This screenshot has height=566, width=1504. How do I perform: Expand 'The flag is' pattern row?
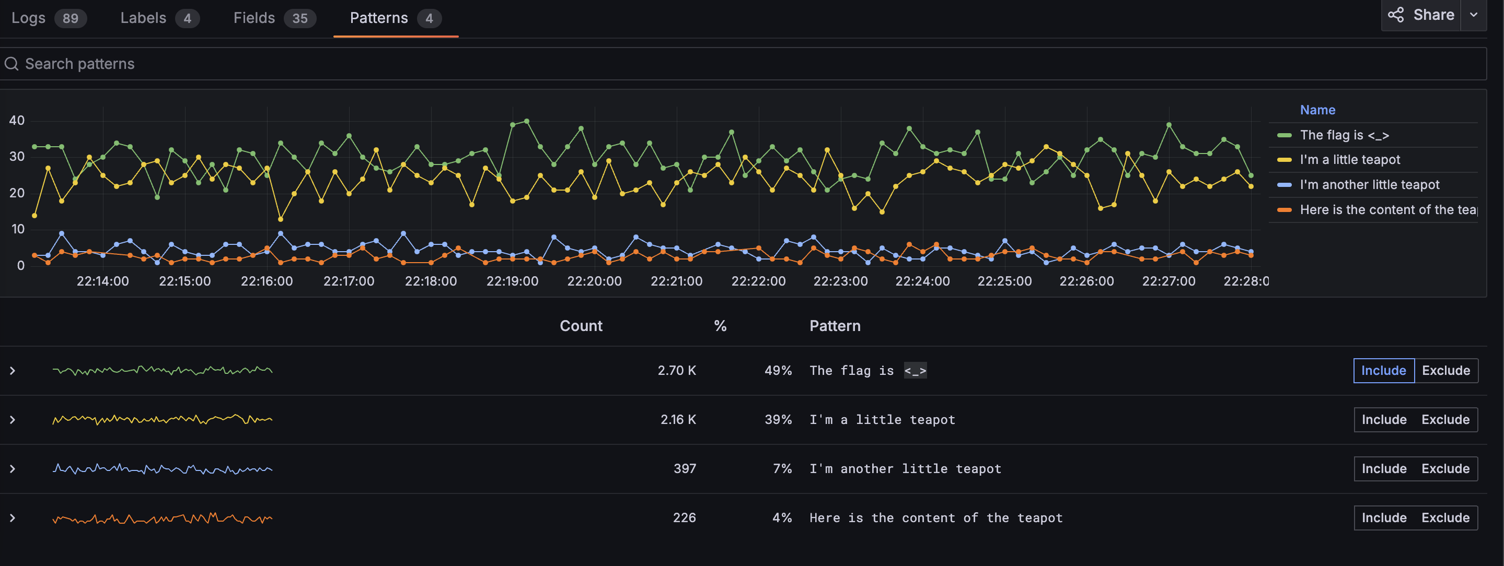pyautogui.click(x=12, y=371)
